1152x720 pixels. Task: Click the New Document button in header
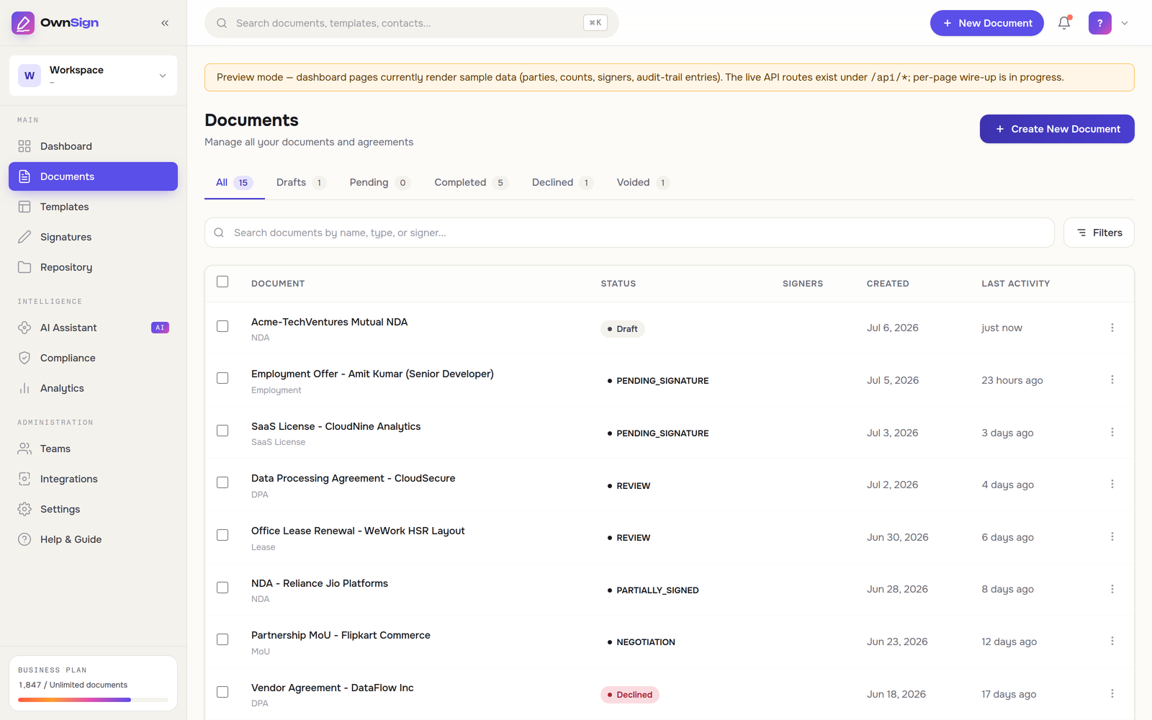[986, 23]
